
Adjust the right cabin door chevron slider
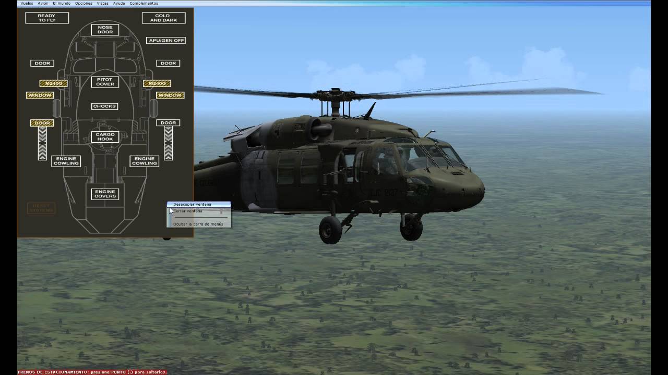[x=169, y=144]
